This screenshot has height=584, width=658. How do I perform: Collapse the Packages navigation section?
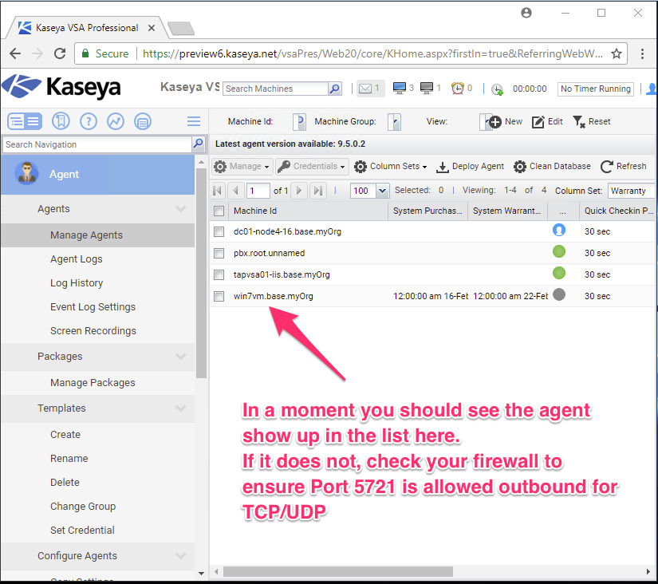[x=181, y=357]
